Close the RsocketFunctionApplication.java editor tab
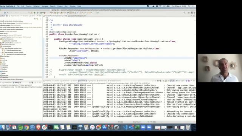 (x=66, y=16)
